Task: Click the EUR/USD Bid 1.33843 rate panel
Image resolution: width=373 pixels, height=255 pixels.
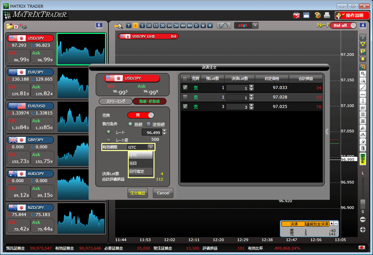Action: coord(19,124)
